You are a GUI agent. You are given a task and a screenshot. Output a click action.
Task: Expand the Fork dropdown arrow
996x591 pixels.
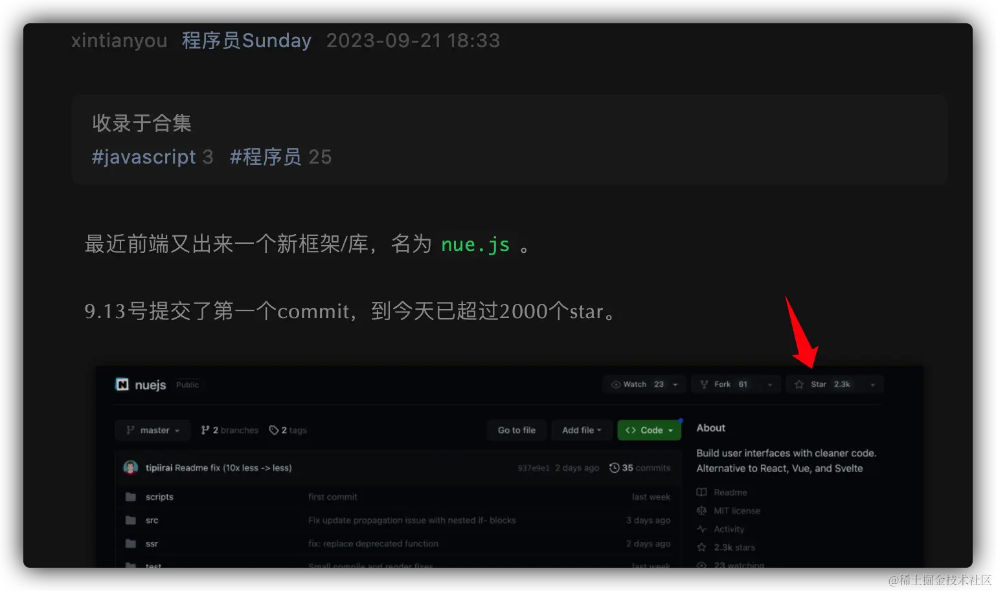(x=770, y=385)
